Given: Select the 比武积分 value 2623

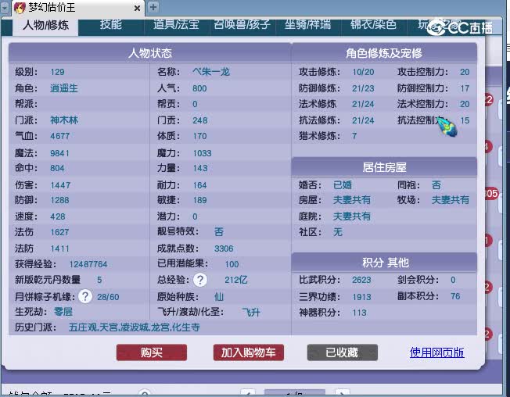Looking at the screenshot, I should click(x=361, y=280).
